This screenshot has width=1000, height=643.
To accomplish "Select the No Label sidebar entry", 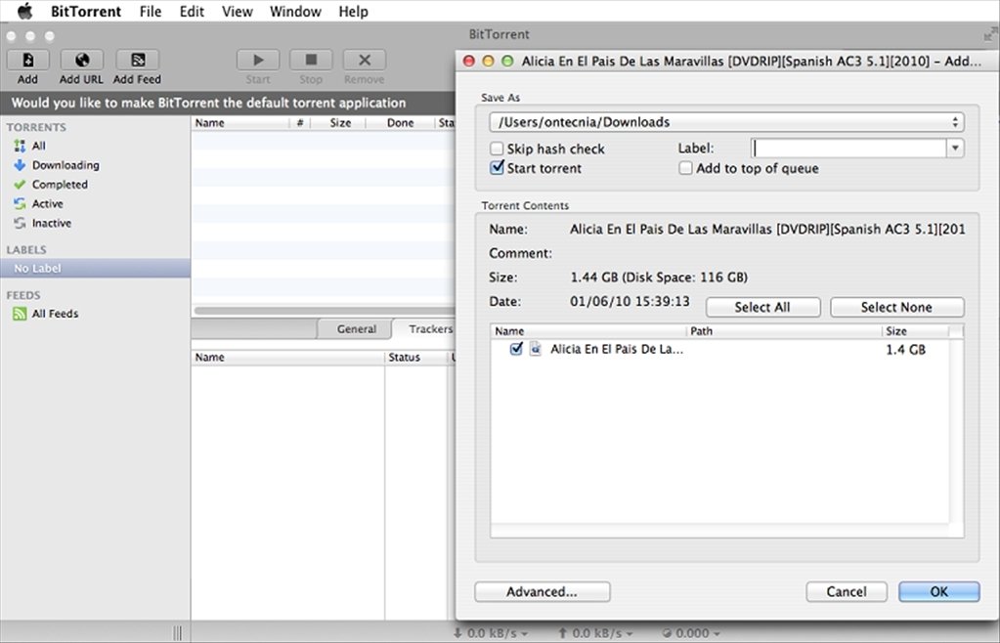I will [x=95, y=269].
